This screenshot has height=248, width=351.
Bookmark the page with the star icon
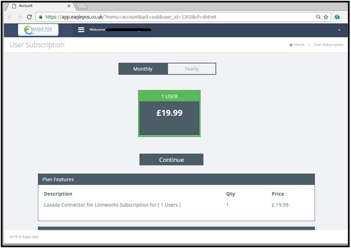pos(326,17)
